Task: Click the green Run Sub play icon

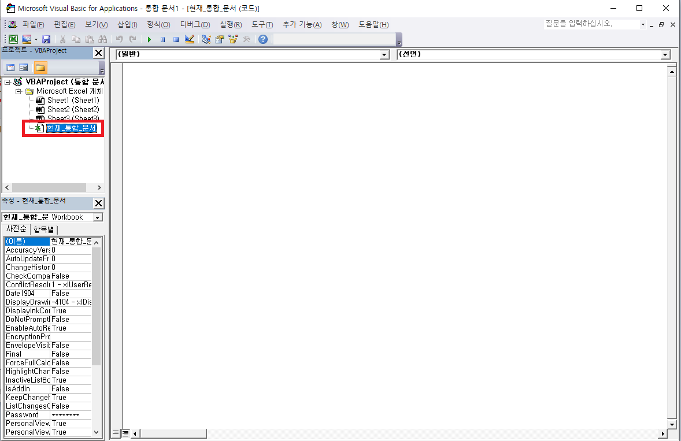Action: click(x=149, y=39)
